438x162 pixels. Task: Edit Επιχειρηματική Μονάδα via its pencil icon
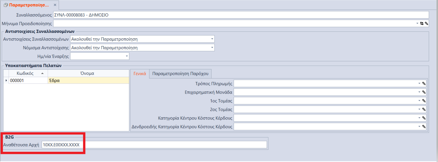coord(424,92)
